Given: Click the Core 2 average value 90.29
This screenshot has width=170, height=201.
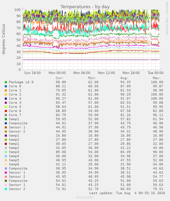Looking at the screenshot, I should click(x=126, y=95).
